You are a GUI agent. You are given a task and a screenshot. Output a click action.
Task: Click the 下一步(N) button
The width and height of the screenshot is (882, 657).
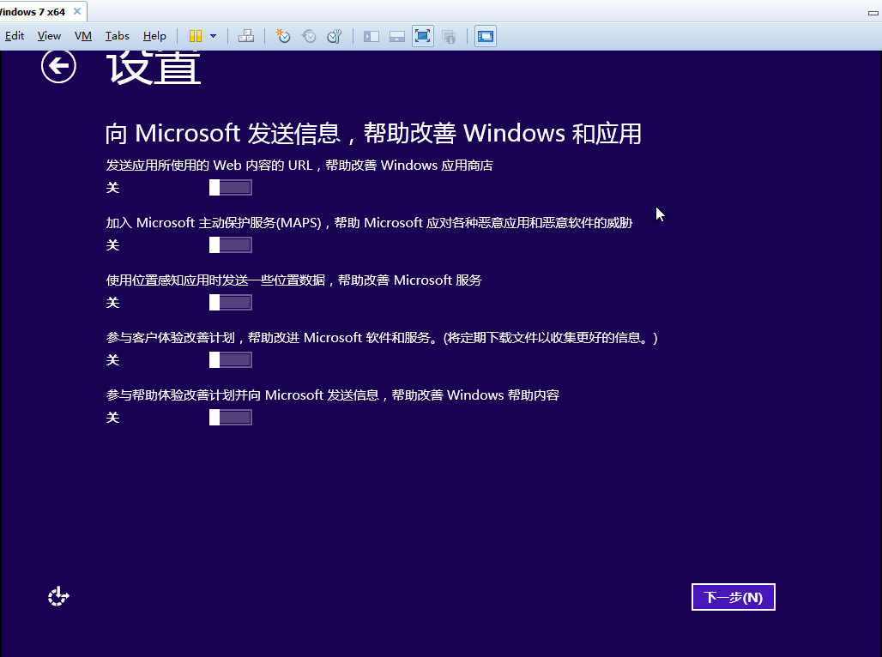coord(733,597)
